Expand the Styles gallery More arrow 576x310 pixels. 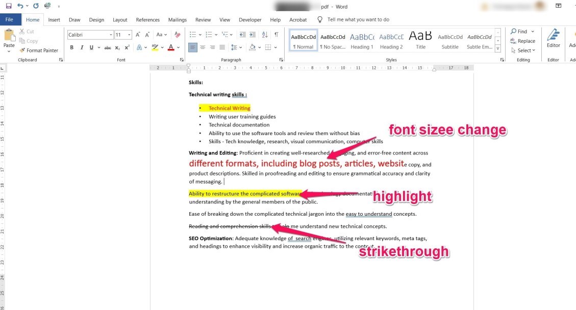(498, 50)
